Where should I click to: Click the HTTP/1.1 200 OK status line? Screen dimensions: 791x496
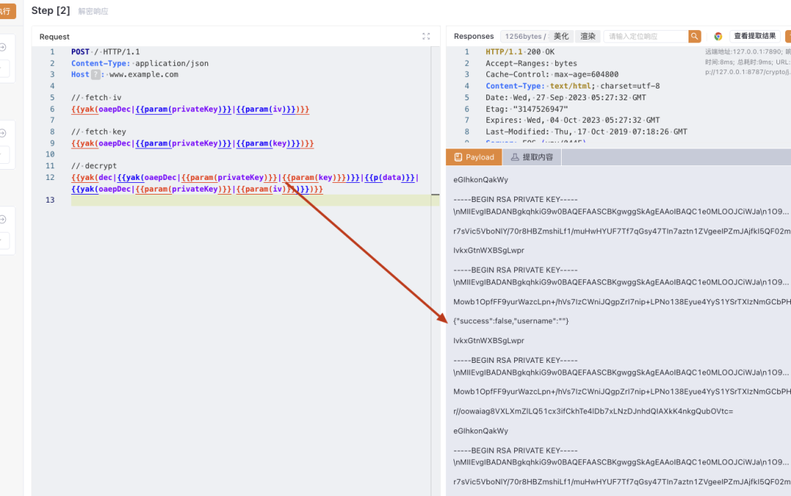click(520, 52)
